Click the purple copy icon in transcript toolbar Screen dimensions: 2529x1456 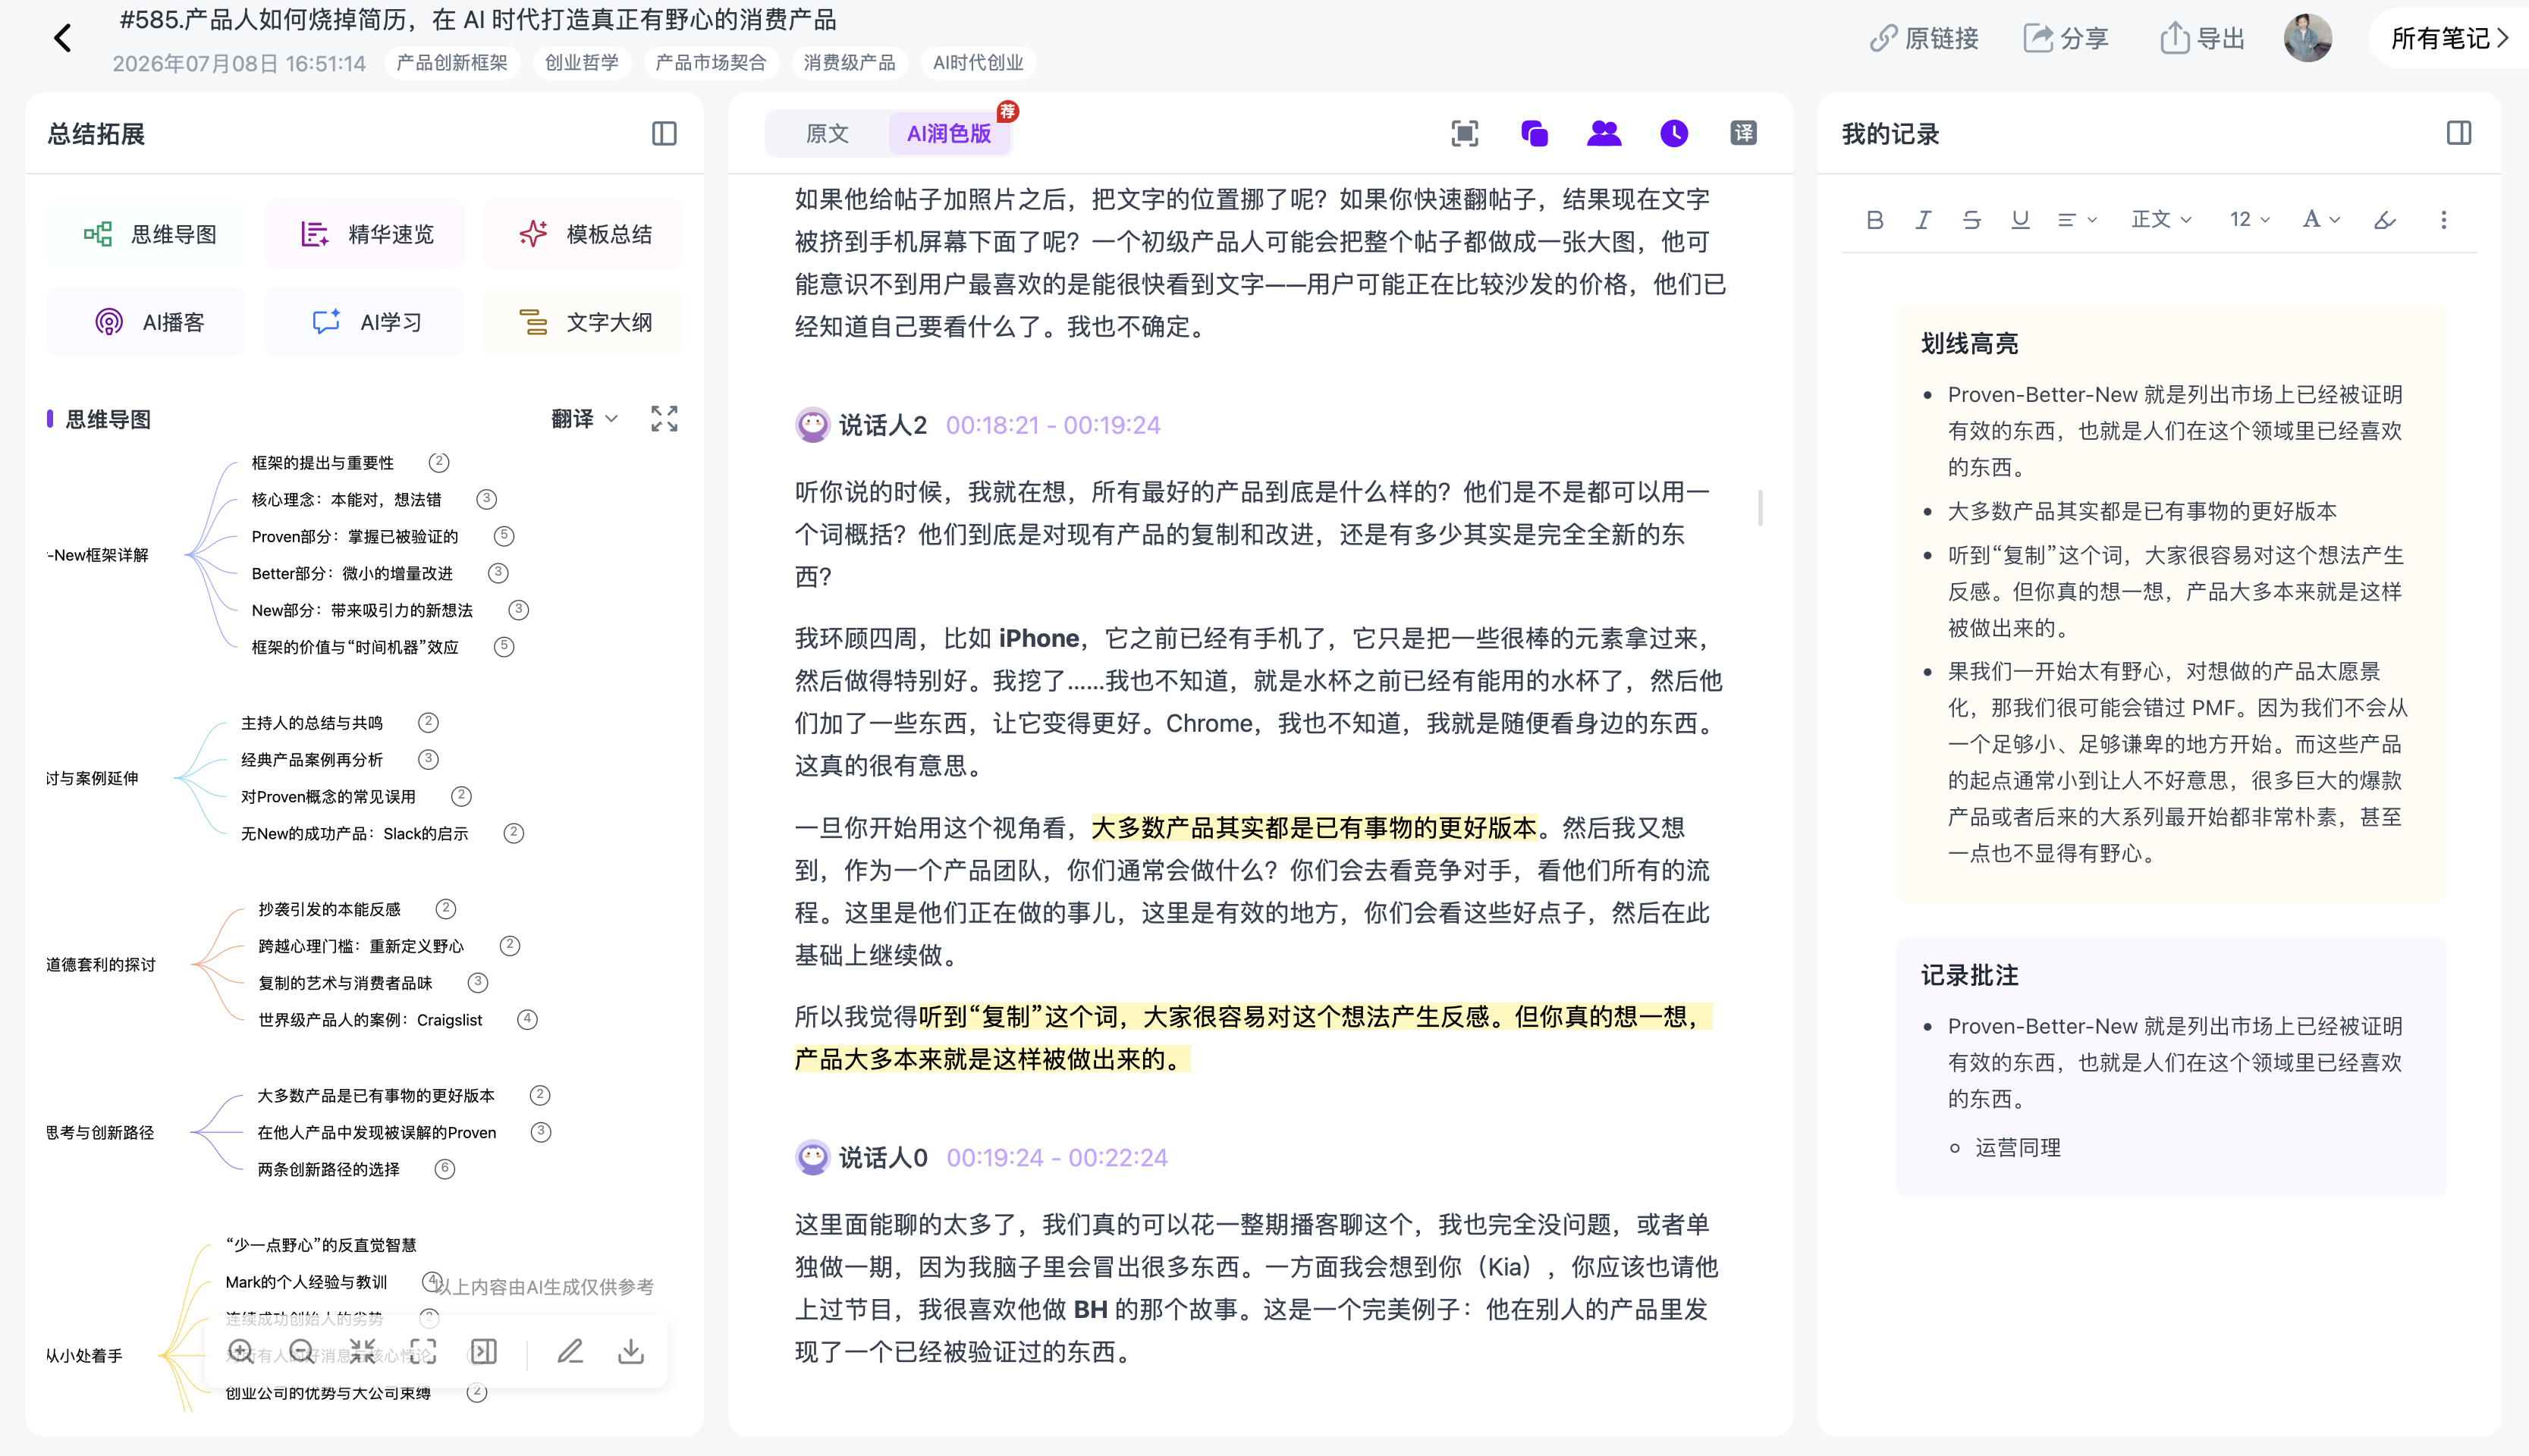[1535, 134]
